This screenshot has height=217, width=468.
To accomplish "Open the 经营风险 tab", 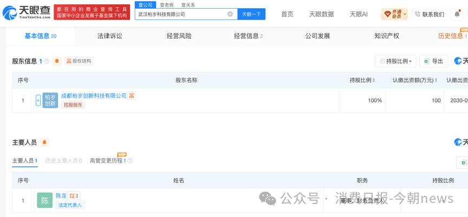I will pyautogui.click(x=179, y=36).
